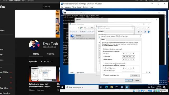
Task: Select the General tab in IPv4 Properties
Action: click(103, 40)
